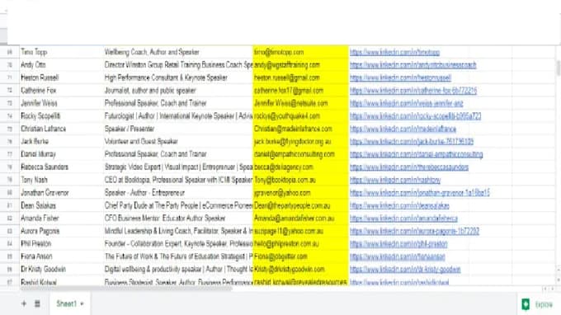This screenshot has width=561, height=315.
Task: Select the name cell "Jonathan Gravenor"
Action: pos(61,193)
